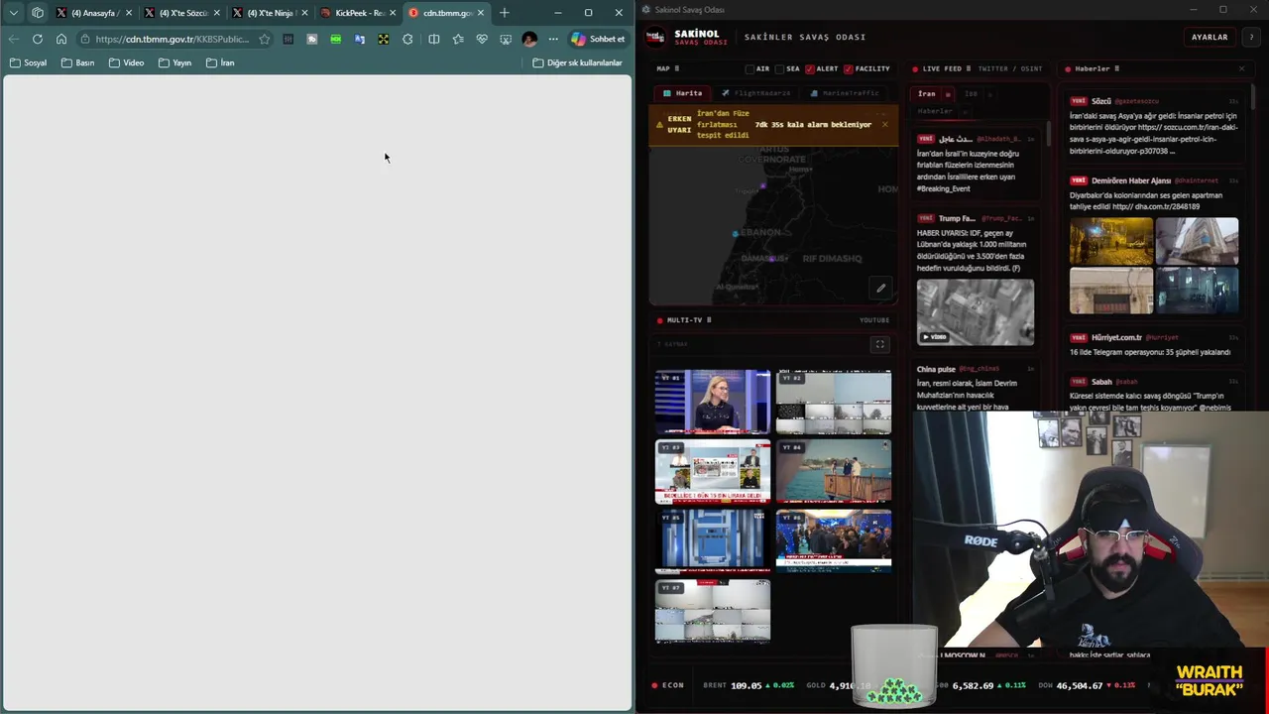Close the cdn.tbmm.gov tab
This screenshot has width=1269, height=714.
[x=481, y=13]
